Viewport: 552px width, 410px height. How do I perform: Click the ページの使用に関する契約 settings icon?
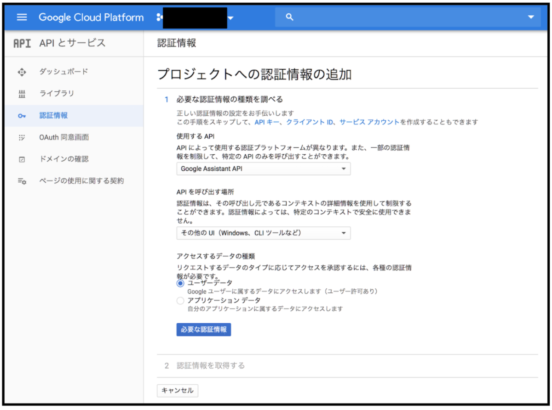22,181
